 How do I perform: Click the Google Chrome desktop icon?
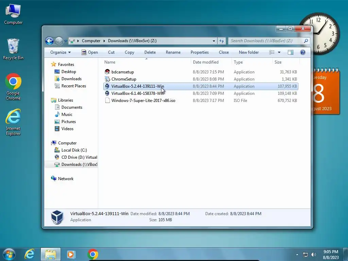tap(13, 87)
